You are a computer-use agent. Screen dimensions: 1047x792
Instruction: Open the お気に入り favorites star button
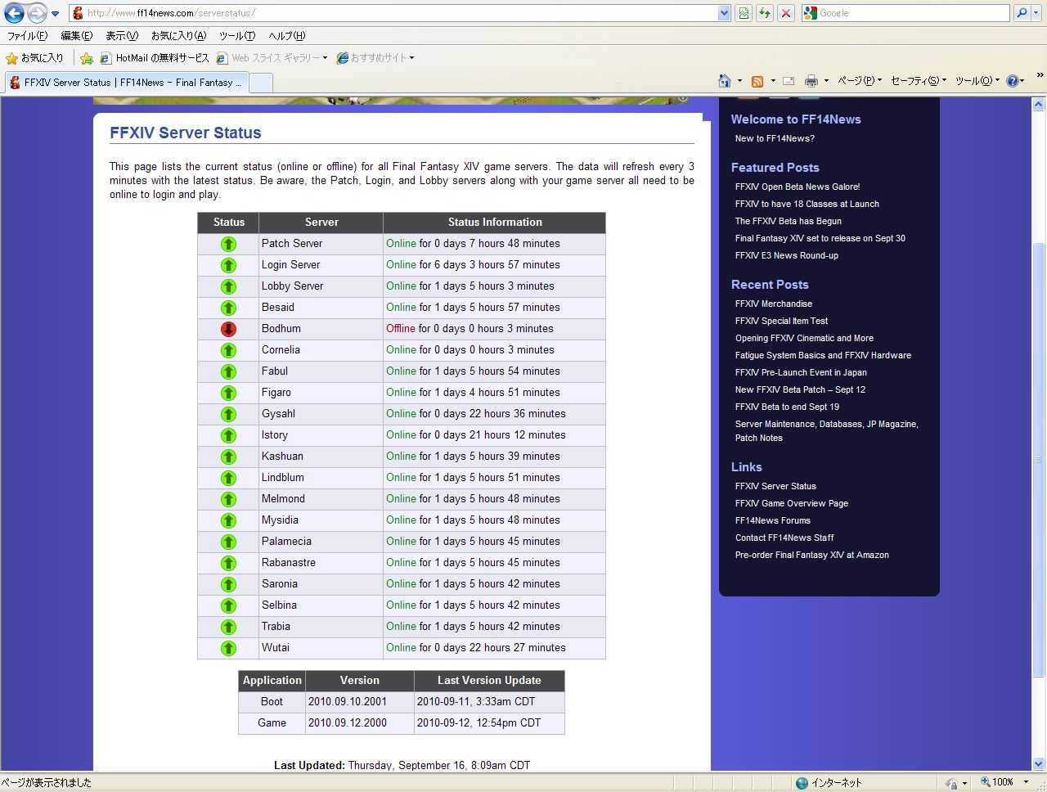34,58
